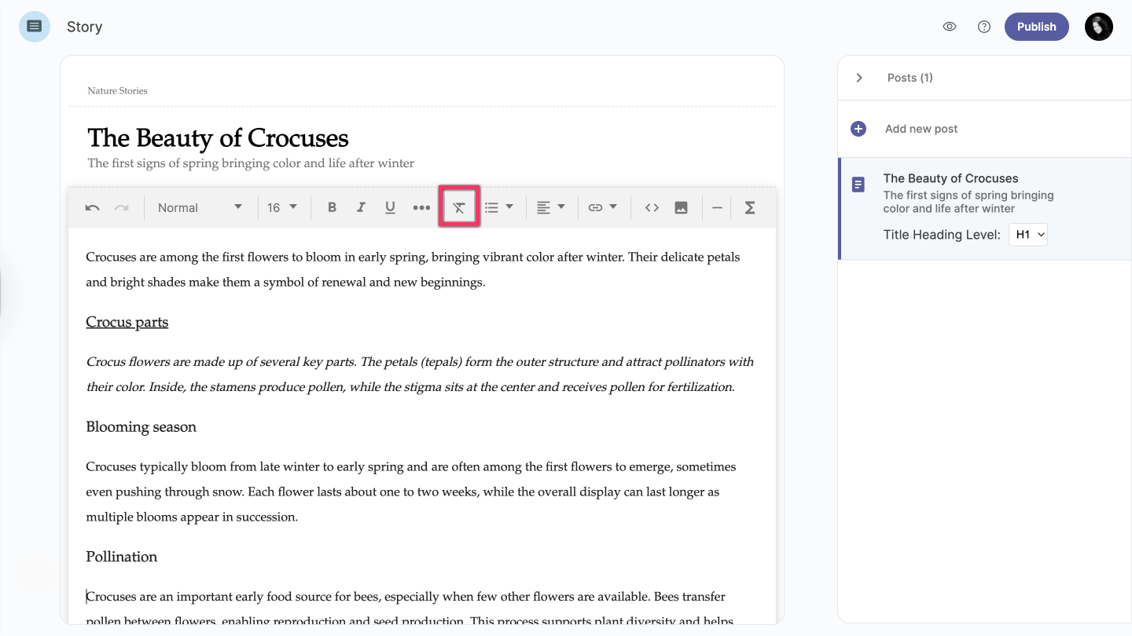Open the Normal paragraph style dropdown
Screen dimensions: 1132x636
click(200, 208)
